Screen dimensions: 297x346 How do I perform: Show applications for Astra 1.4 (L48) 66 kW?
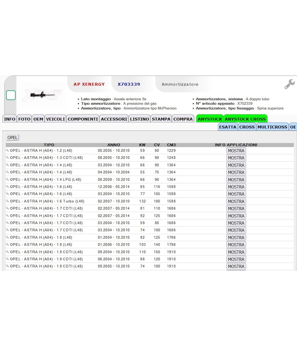[x=236, y=165]
